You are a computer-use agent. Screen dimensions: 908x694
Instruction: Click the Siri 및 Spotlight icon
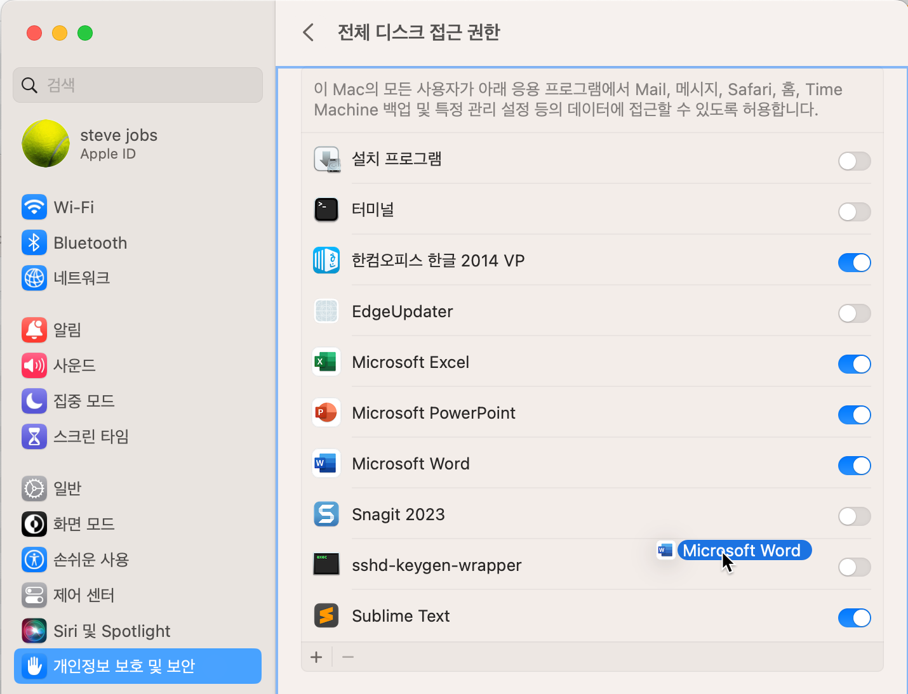pyautogui.click(x=34, y=631)
